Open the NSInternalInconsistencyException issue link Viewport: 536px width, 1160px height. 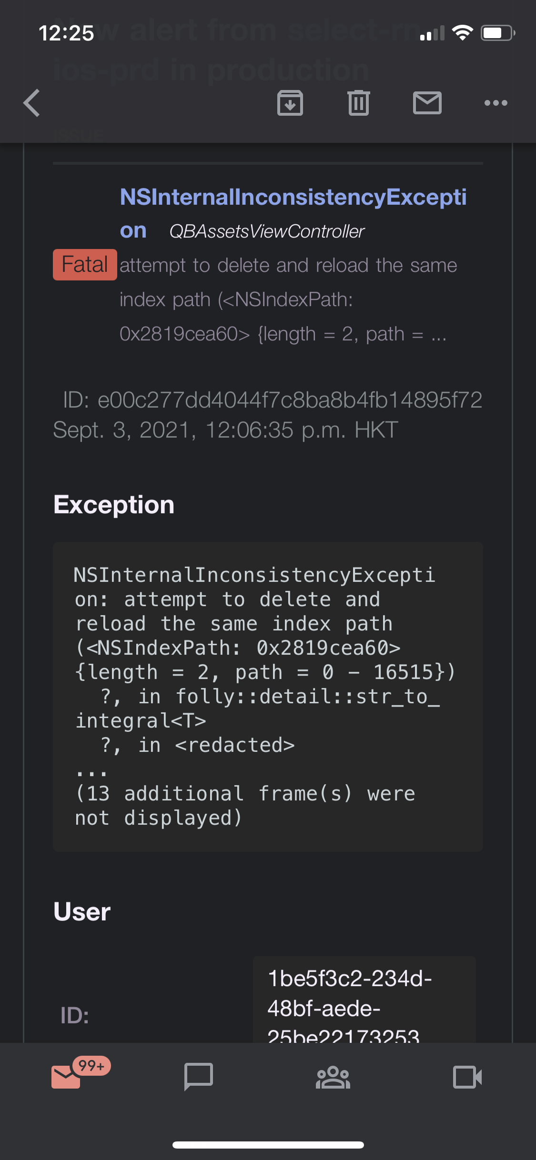pyautogui.click(x=293, y=198)
